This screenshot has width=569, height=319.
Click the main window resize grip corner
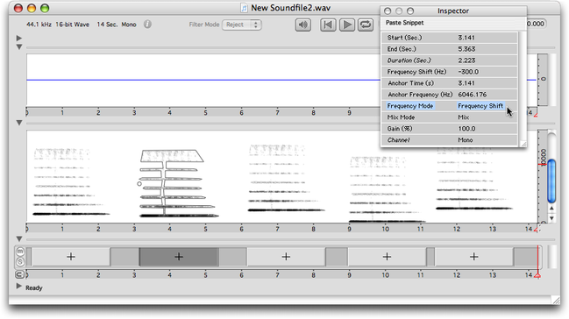click(x=556, y=300)
